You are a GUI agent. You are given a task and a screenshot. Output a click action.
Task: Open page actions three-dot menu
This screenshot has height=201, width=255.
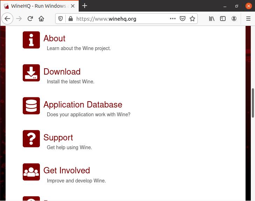click(173, 19)
